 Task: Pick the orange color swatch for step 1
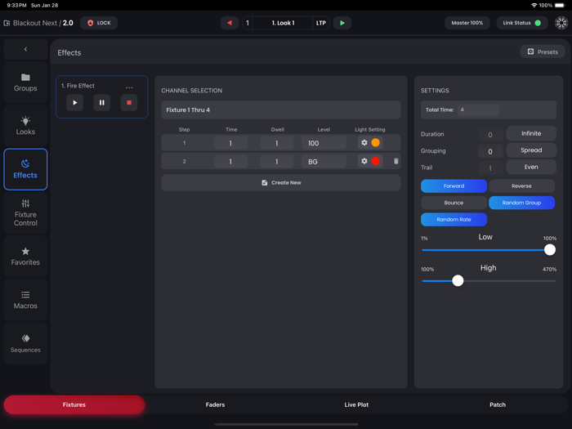[375, 143]
